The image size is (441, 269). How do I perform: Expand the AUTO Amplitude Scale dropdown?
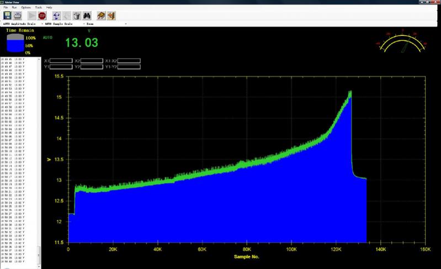click(x=42, y=24)
